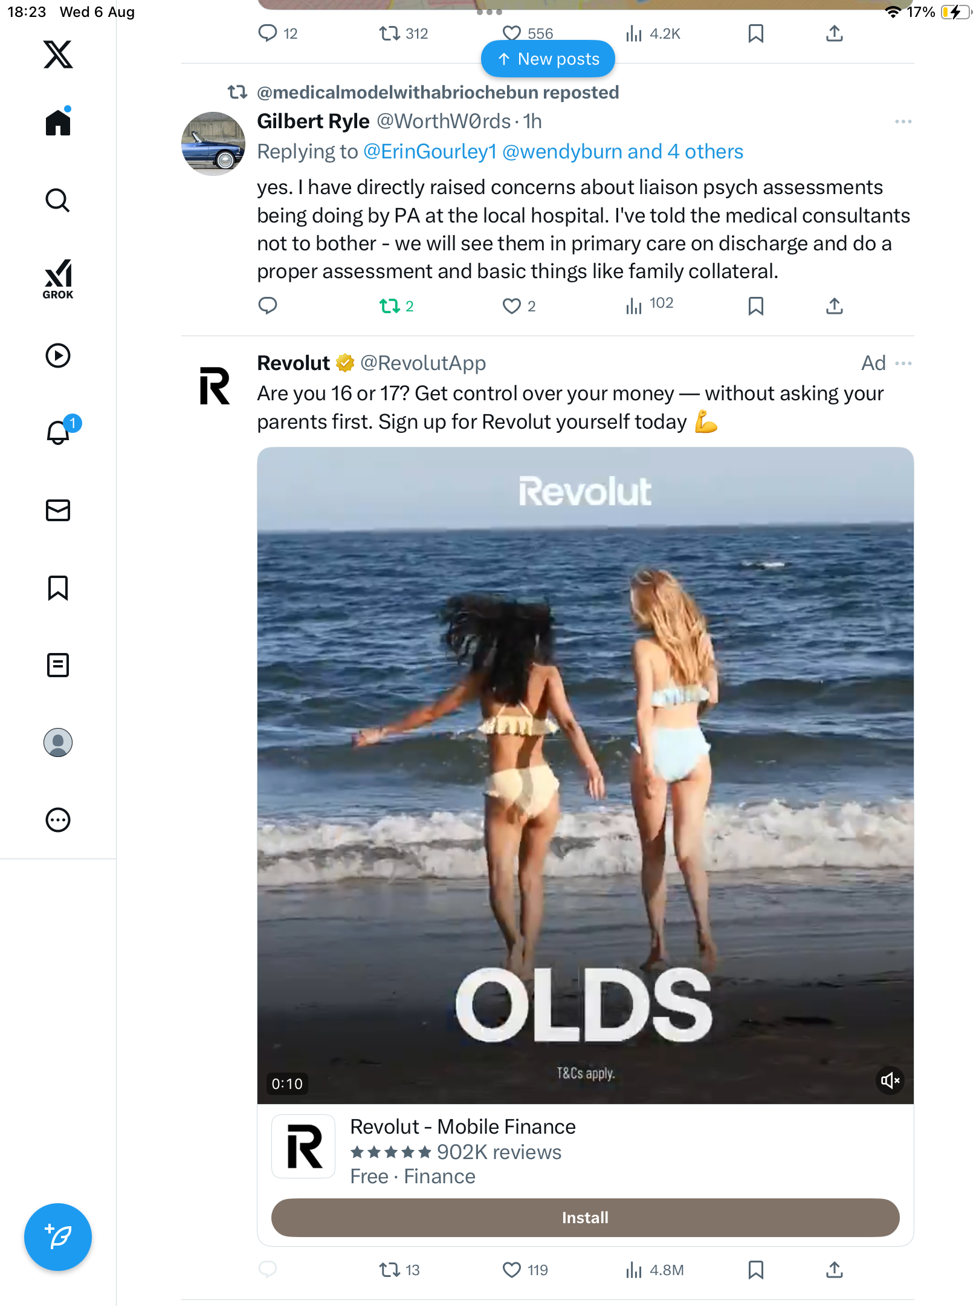Open Messages envelope icon
Image resolution: width=979 pixels, height=1306 pixels.
[58, 510]
